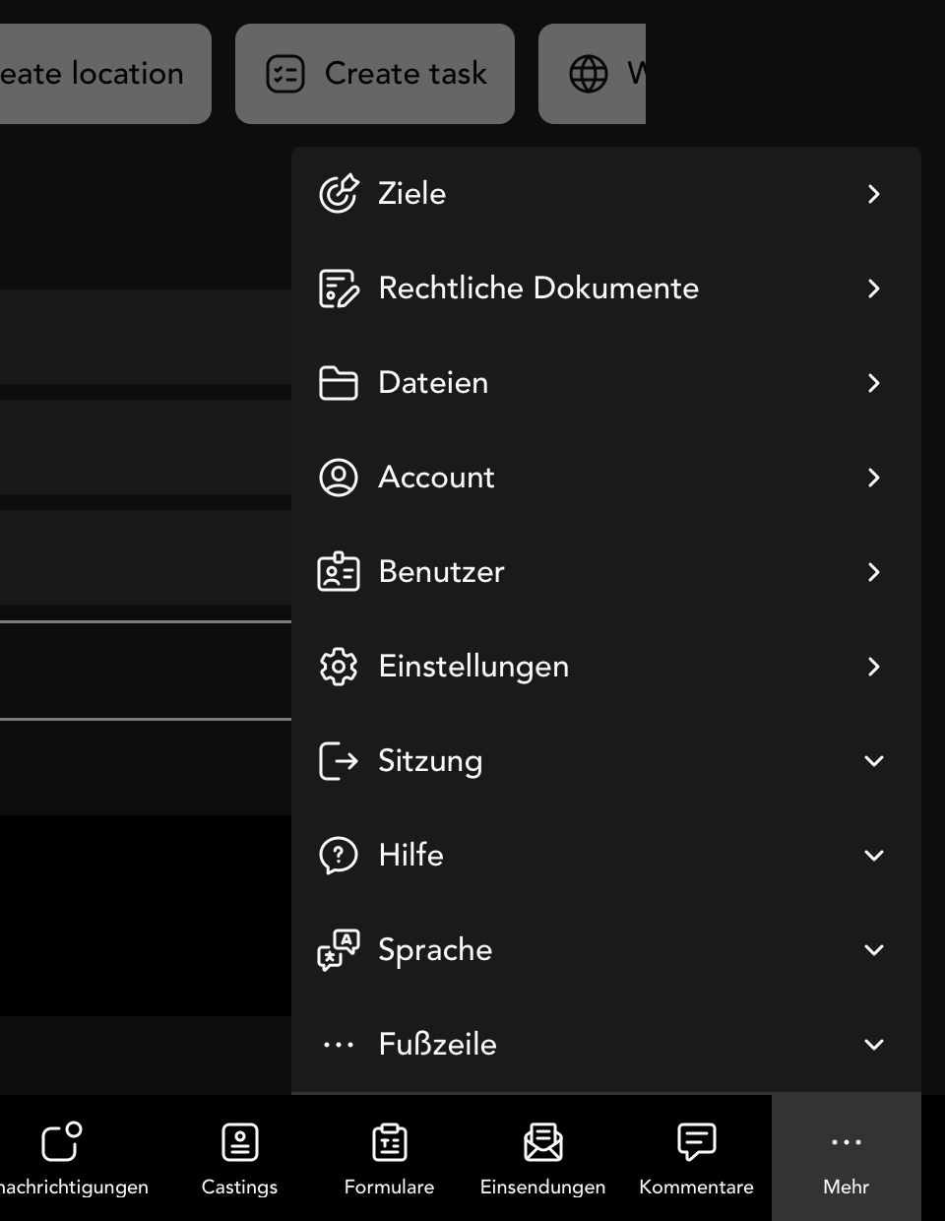Screen dimensions: 945x1221
Task: Expand the Fußzeile section chevron
Action: coord(874,1045)
